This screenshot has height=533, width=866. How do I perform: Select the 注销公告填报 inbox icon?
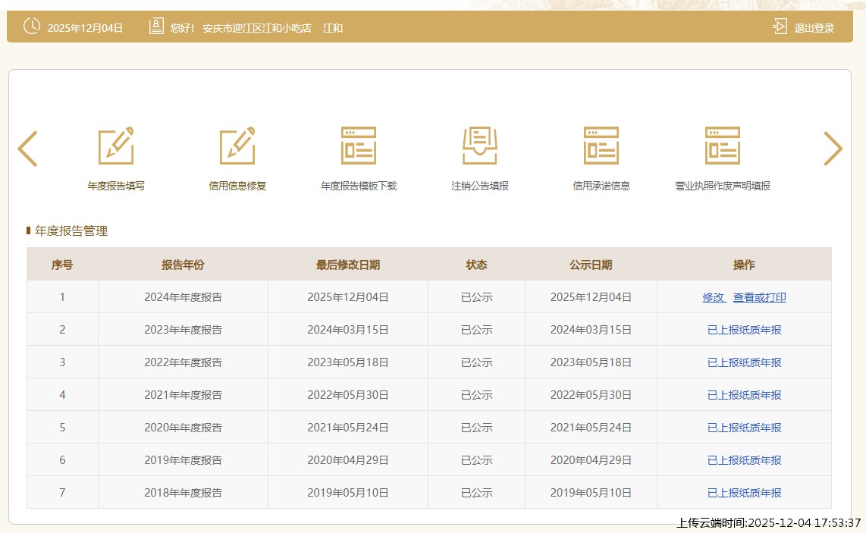pos(480,146)
